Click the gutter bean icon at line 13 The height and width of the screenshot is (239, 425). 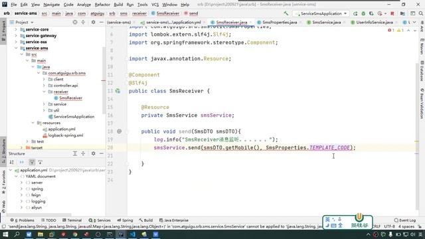pos(118,91)
